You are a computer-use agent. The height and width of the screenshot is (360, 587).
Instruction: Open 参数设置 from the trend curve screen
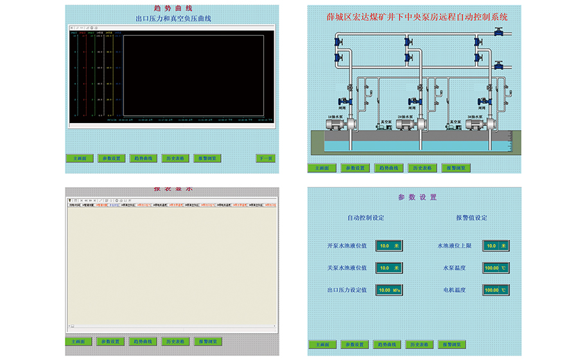tap(112, 158)
